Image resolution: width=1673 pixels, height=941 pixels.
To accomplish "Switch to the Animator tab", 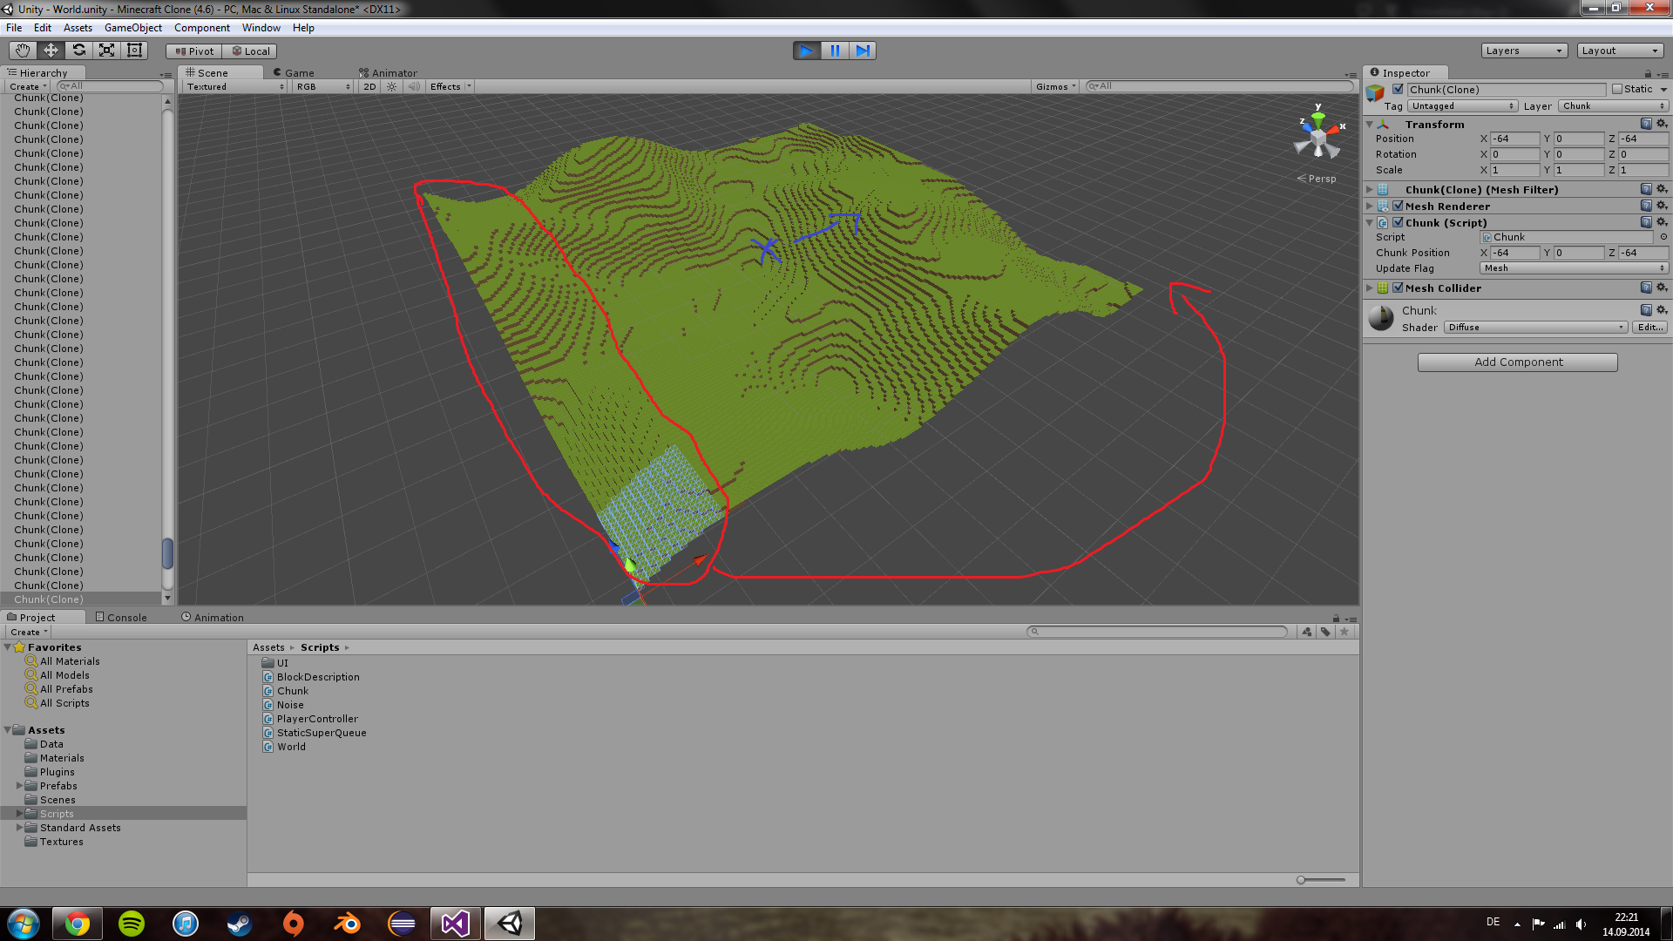I will (x=389, y=73).
